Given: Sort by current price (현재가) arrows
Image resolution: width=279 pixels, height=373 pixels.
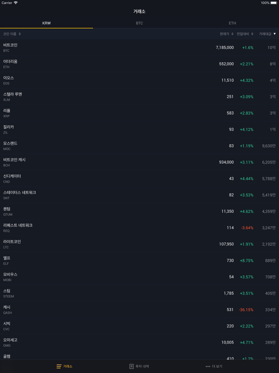Looking at the screenshot, I should tap(232, 34).
